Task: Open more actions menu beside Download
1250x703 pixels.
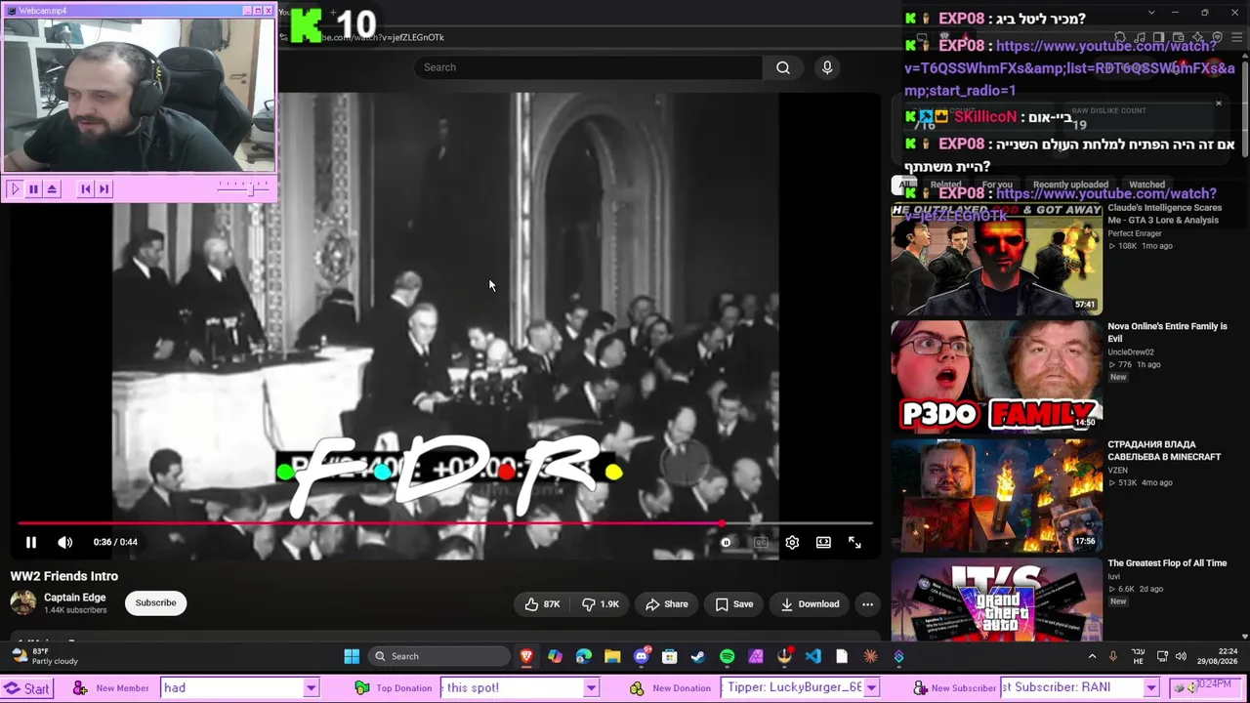Action: (x=867, y=604)
